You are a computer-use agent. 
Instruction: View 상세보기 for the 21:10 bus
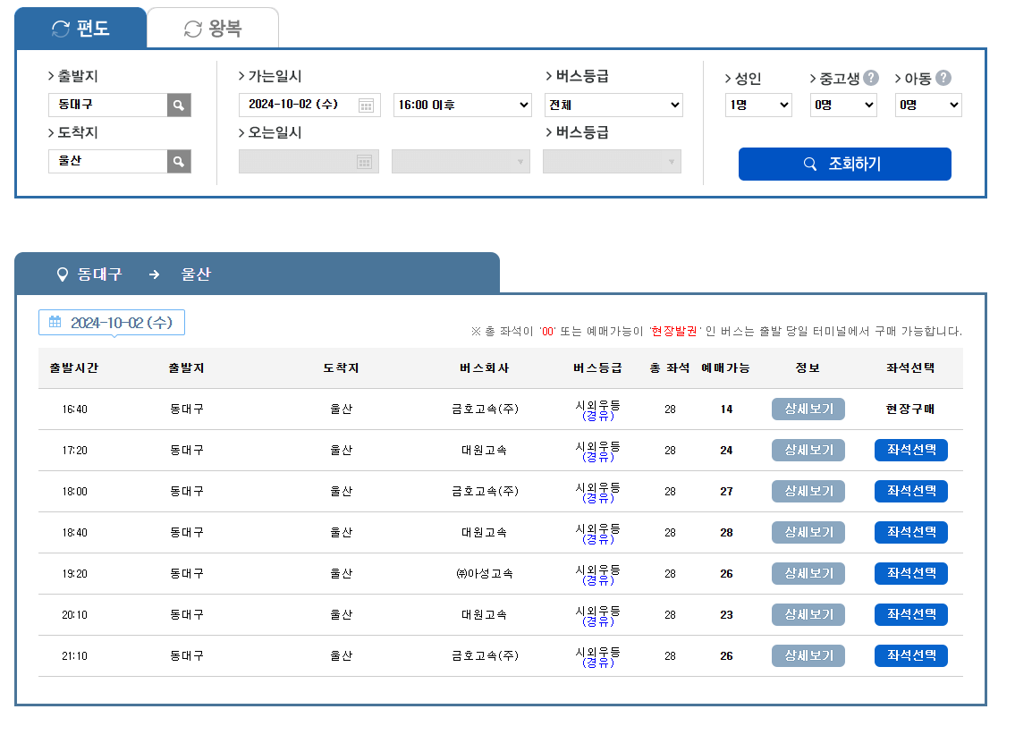pyautogui.click(x=808, y=655)
